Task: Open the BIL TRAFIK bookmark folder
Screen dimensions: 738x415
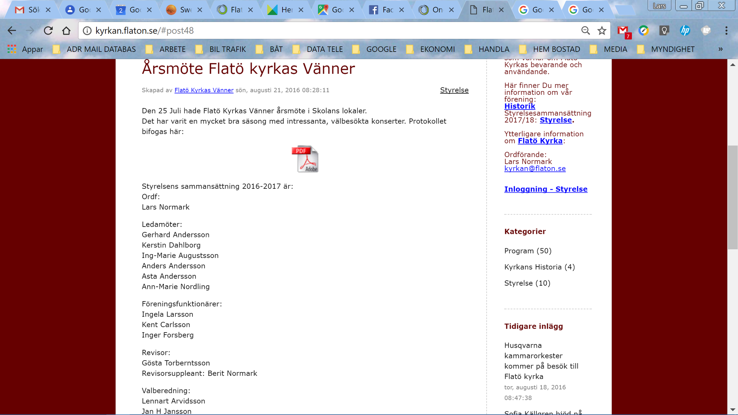Action: tap(221, 49)
